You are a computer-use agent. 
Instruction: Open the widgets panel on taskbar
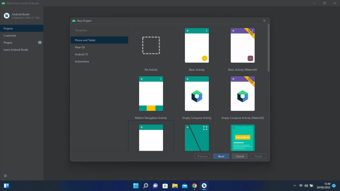(6, 186)
